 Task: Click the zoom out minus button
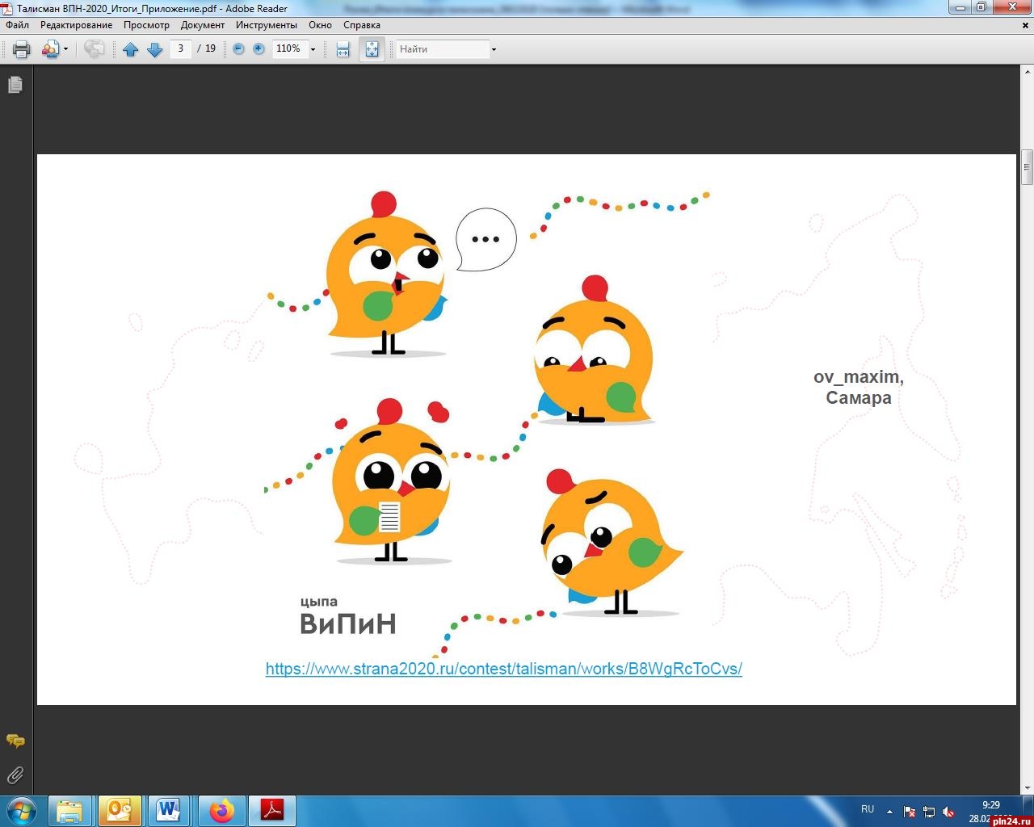tap(238, 49)
